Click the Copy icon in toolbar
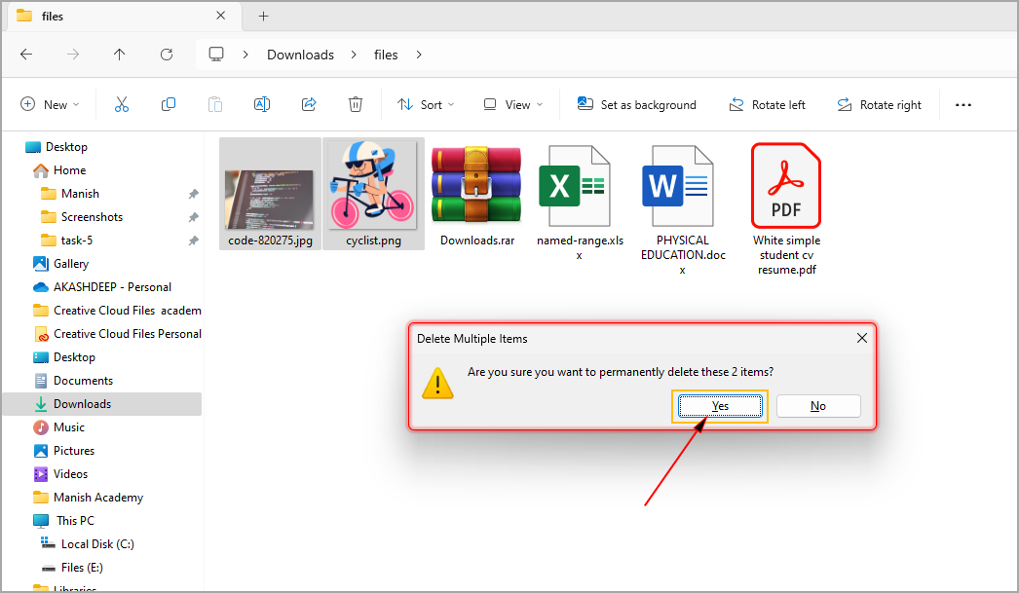 169,105
